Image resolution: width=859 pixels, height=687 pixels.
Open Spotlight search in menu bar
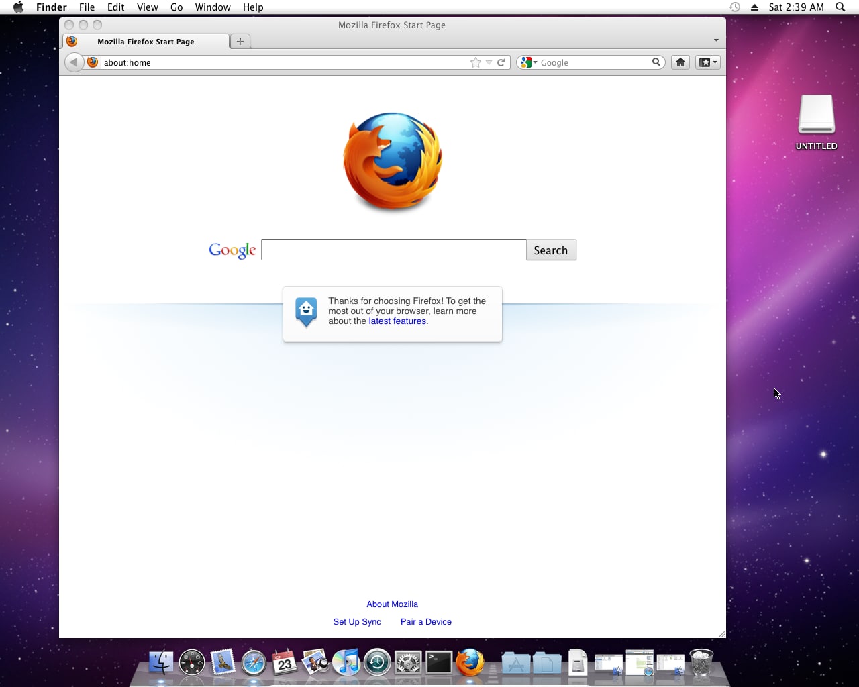840,7
